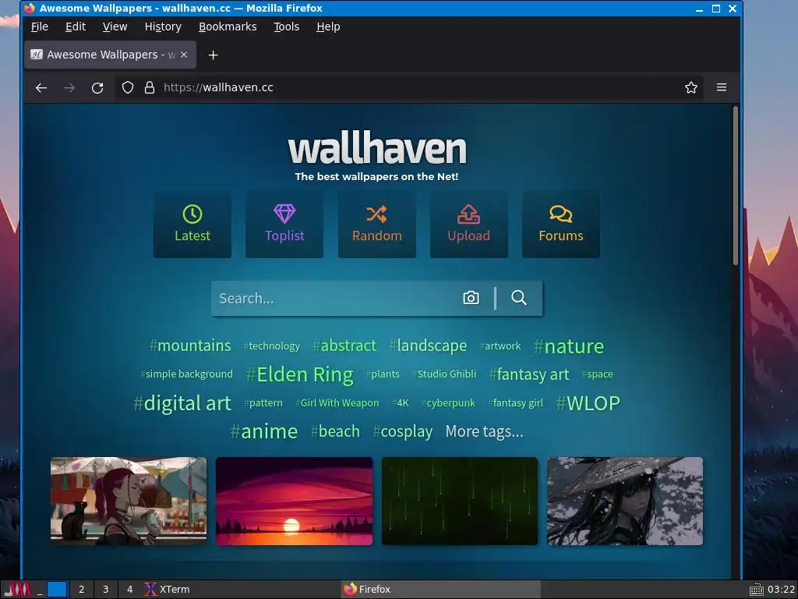
Task: Click the #anime tag
Action: click(263, 431)
